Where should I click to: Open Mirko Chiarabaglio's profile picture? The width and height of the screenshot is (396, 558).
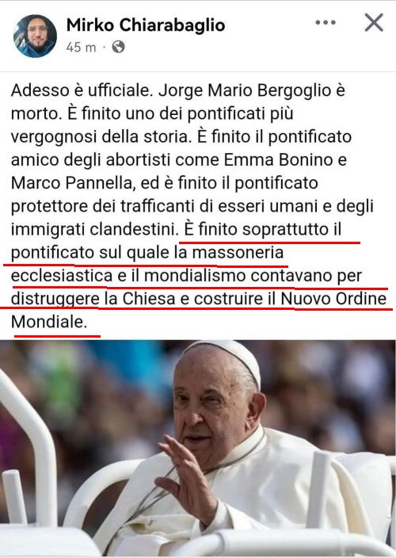click(x=35, y=36)
